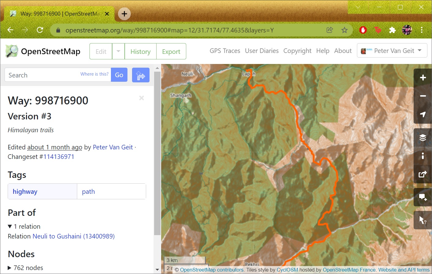Open Peter Van Geit editor profile link

(113, 147)
